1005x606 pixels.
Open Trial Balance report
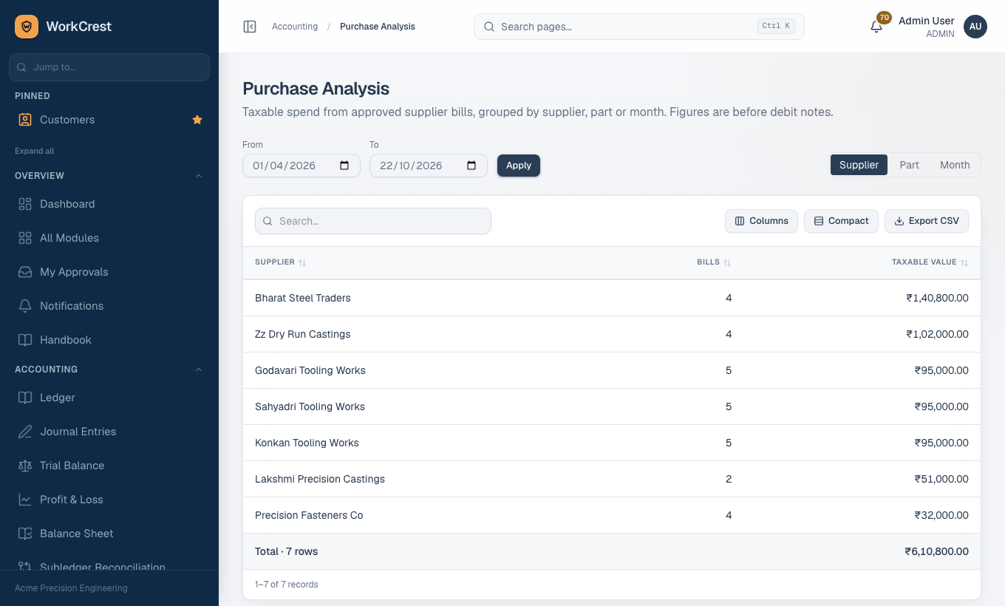click(x=109, y=466)
